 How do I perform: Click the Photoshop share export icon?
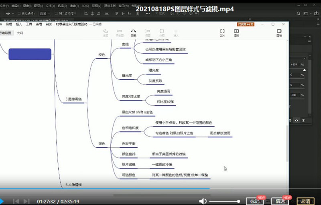(316, 14)
